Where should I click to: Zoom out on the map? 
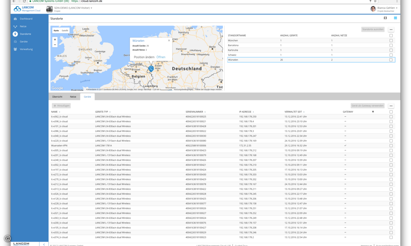pyautogui.click(x=55, y=45)
